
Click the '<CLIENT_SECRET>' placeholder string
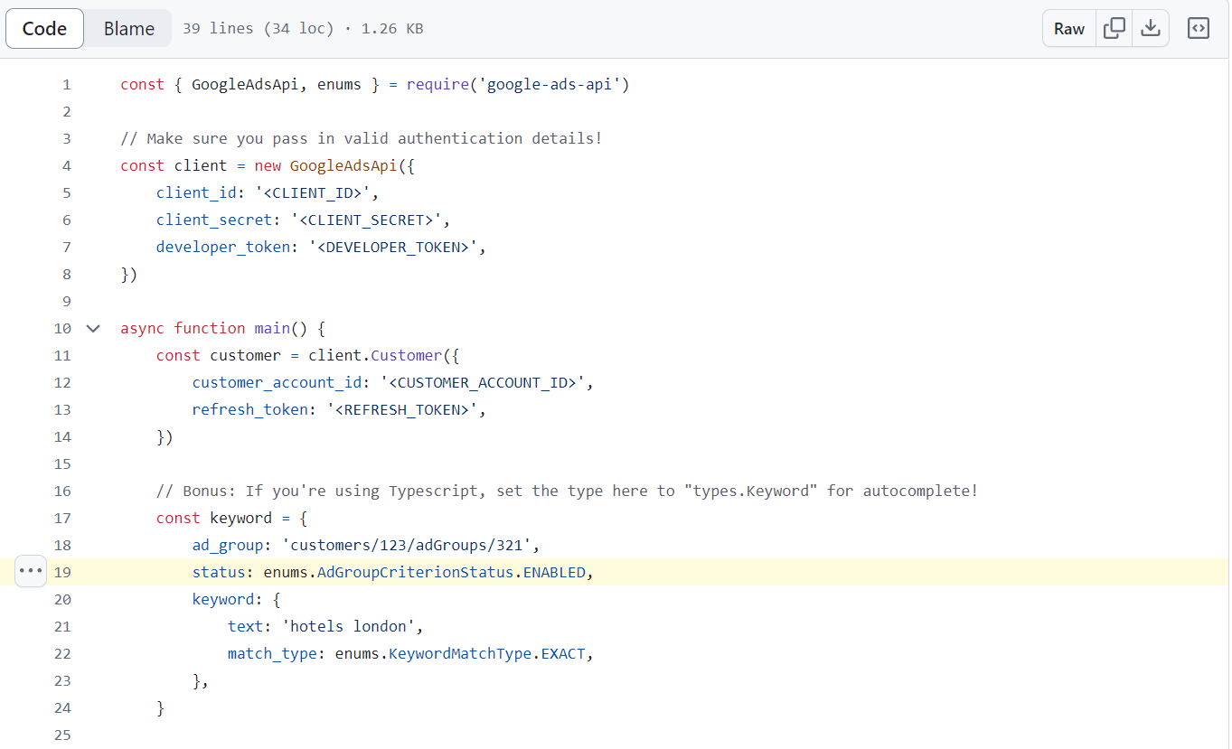pyautogui.click(x=366, y=220)
